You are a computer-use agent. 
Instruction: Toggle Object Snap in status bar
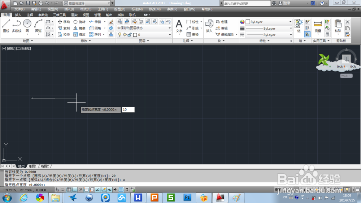pyautogui.click(x=86, y=190)
